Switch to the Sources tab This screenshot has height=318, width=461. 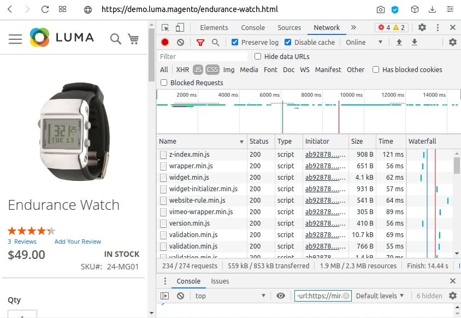(289, 27)
